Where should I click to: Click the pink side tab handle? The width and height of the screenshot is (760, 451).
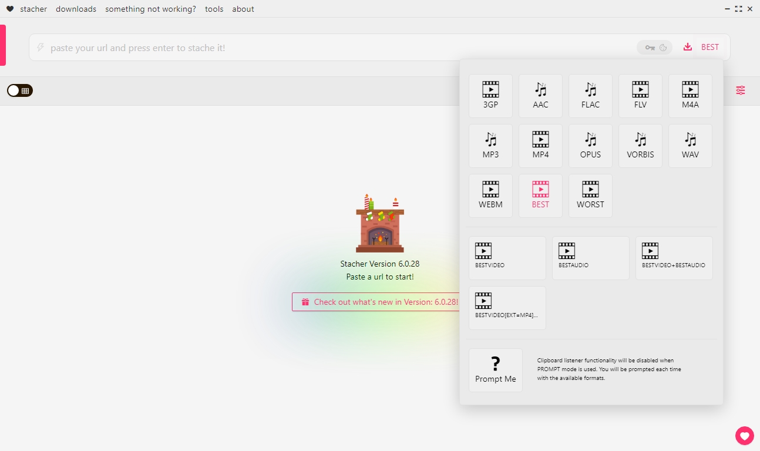coord(3,45)
